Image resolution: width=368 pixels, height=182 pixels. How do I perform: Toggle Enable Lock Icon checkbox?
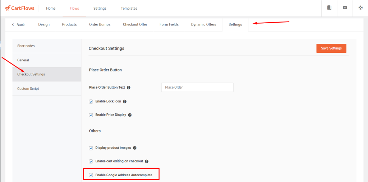click(x=91, y=102)
